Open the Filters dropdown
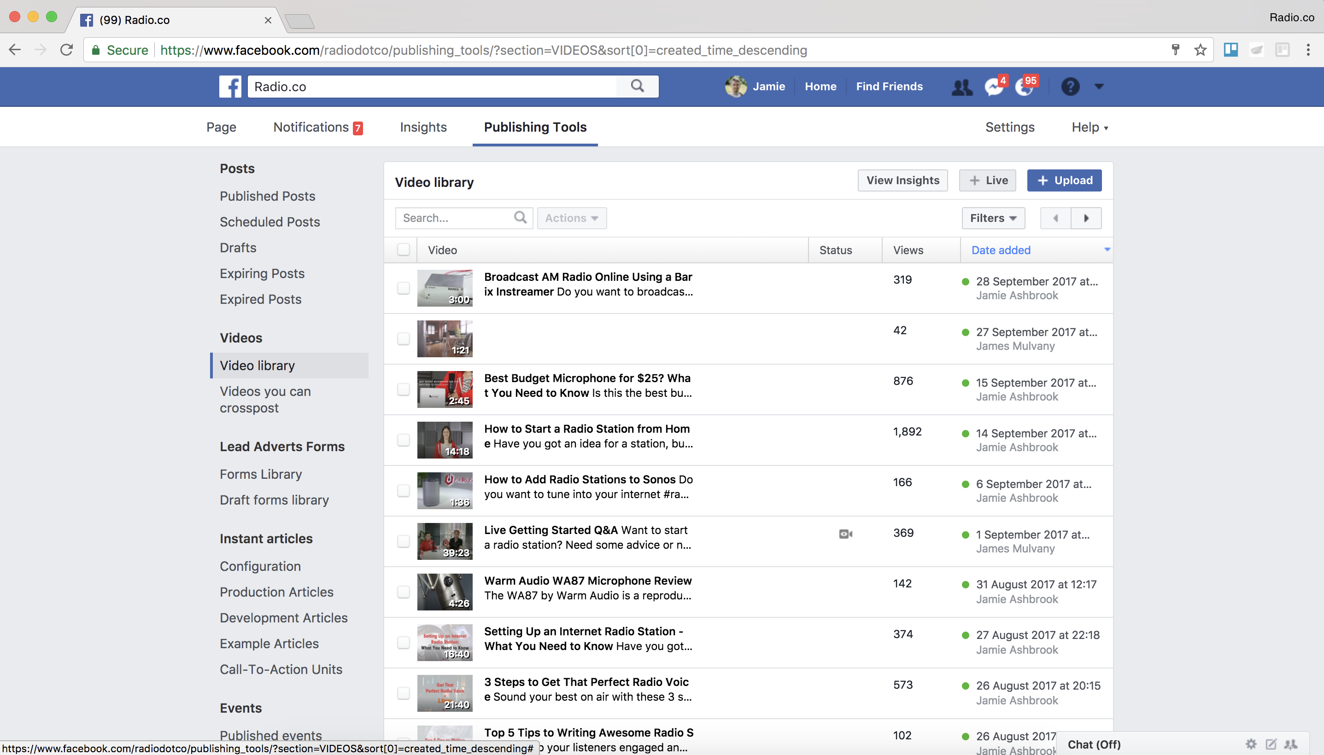Viewport: 1324px width, 755px height. coord(993,218)
